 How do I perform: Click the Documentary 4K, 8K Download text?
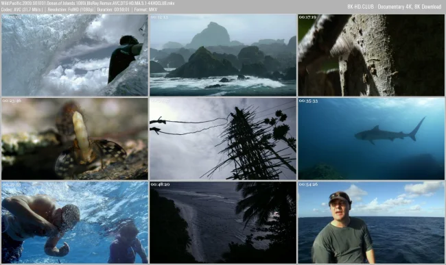[410, 7]
